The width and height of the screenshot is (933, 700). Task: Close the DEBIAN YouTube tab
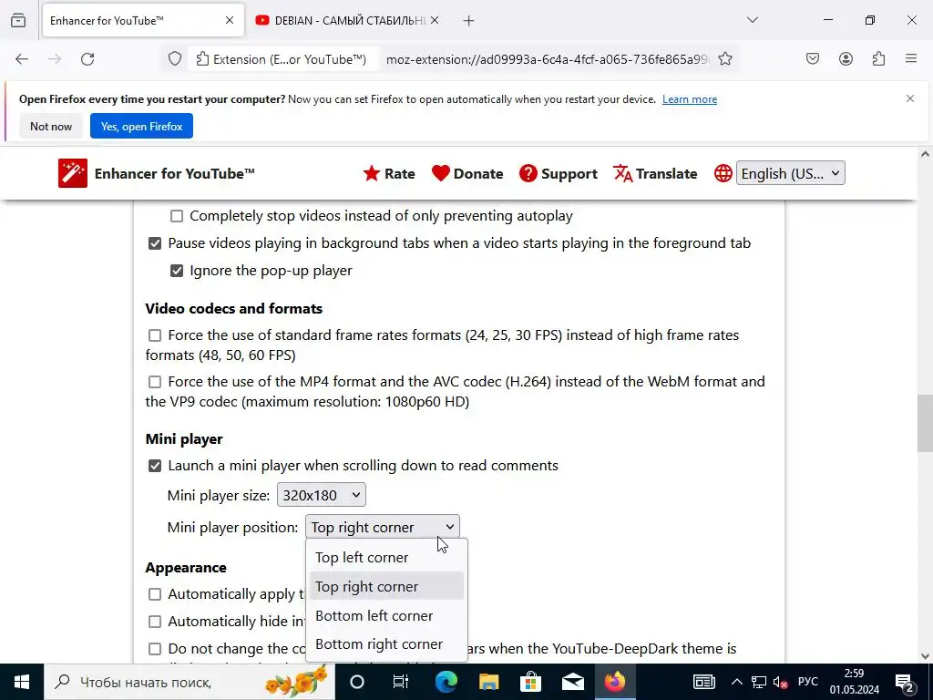click(435, 20)
